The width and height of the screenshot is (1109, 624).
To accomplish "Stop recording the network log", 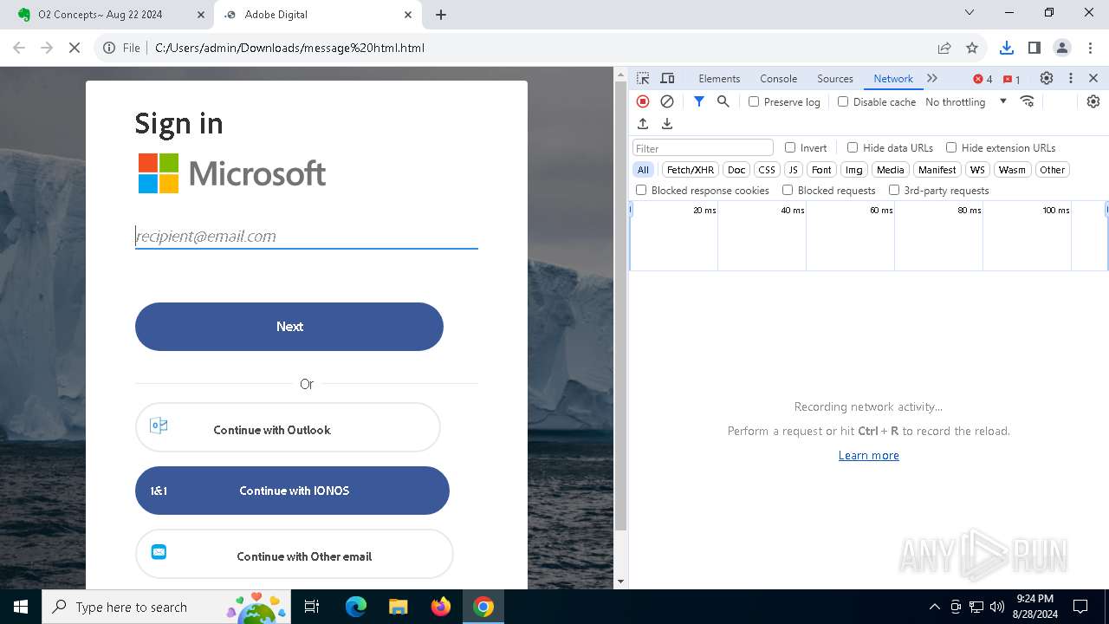I will 643,101.
